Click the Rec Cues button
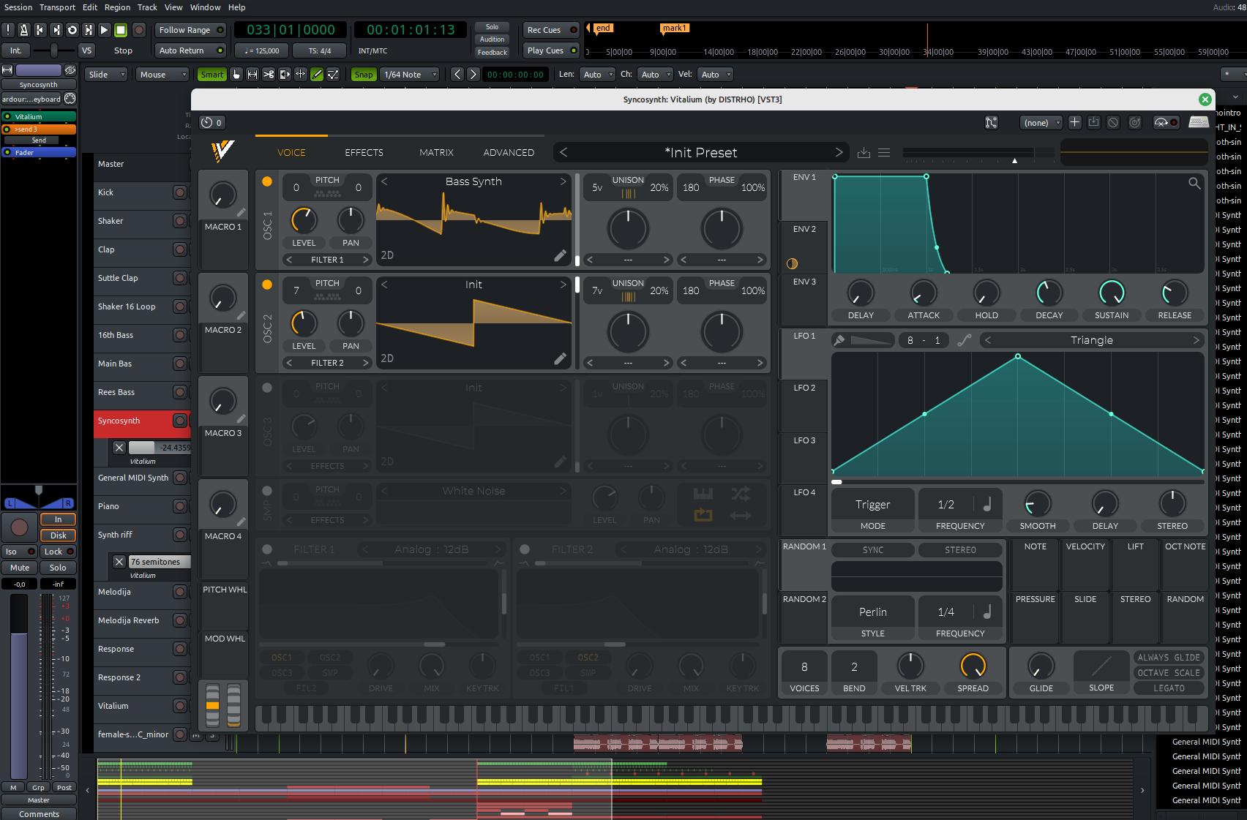The height and width of the screenshot is (820, 1247). [551, 30]
